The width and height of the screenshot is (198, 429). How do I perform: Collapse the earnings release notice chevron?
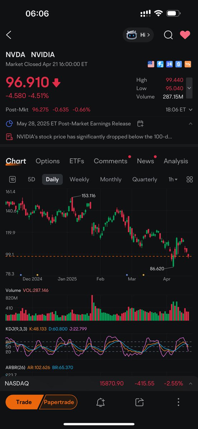point(190,124)
